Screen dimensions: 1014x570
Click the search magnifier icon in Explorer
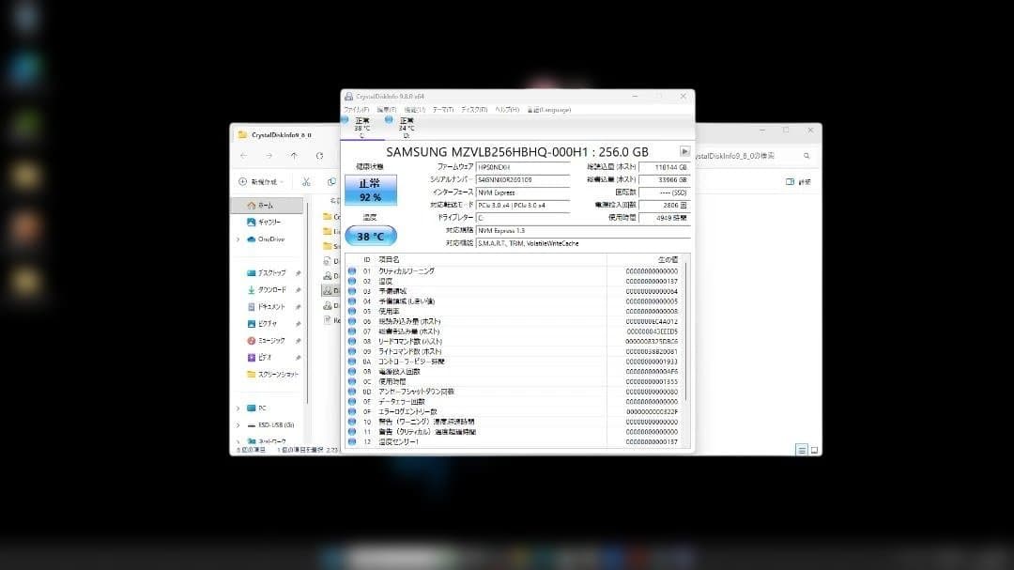(807, 156)
